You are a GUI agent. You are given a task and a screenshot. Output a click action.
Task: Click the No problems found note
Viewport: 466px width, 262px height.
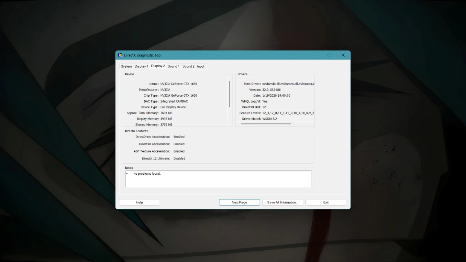click(x=147, y=174)
